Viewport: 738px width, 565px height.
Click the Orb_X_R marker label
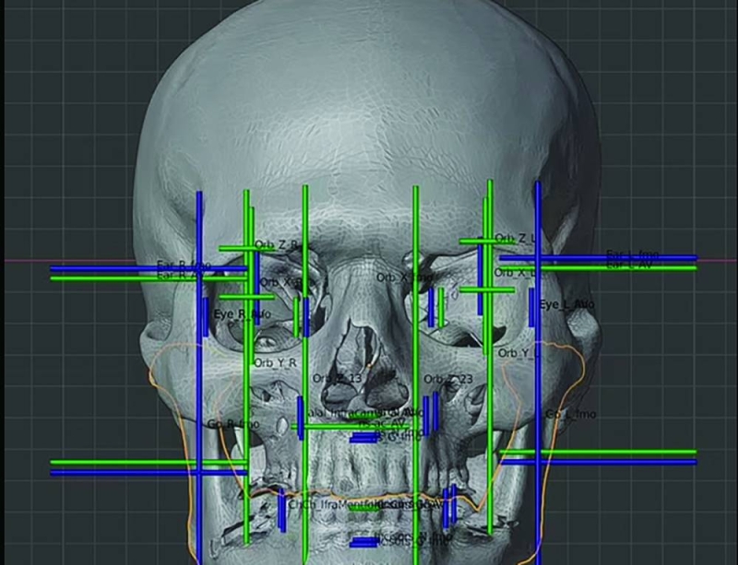(x=280, y=282)
